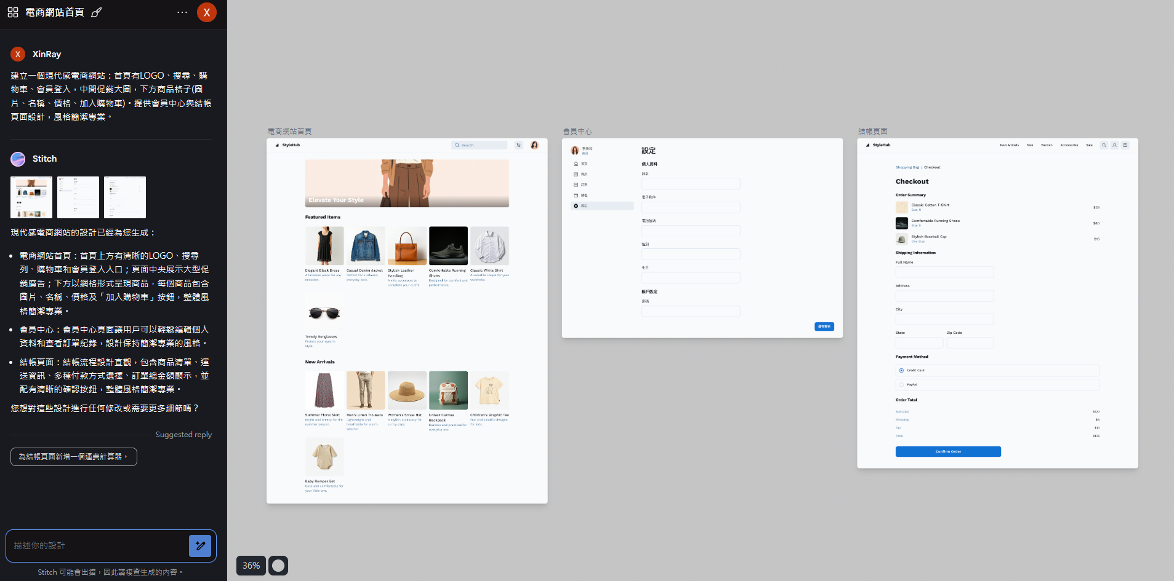Image resolution: width=1174 pixels, height=581 pixels.
Task: Select the PayPal payment radio button
Action: (x=901, y=385)
